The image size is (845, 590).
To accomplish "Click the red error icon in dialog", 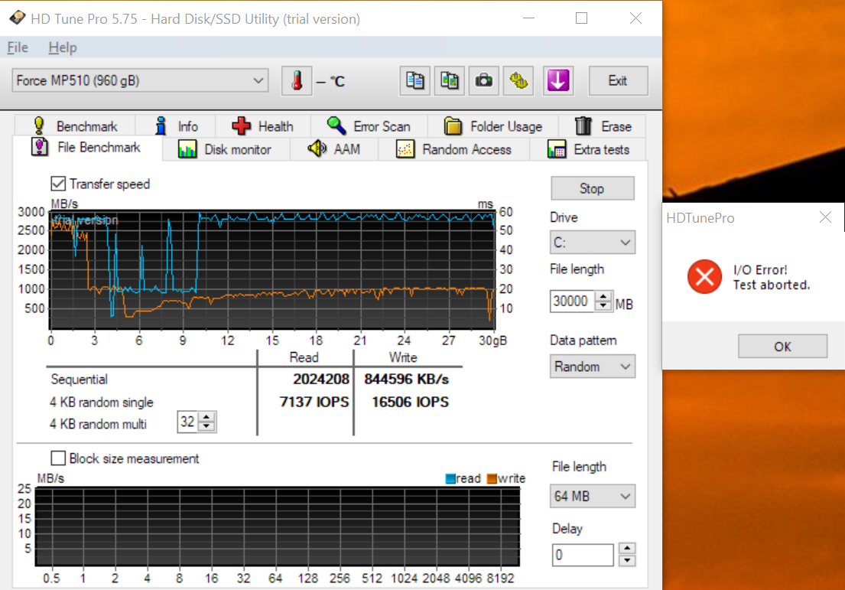I will coord(704,277).
